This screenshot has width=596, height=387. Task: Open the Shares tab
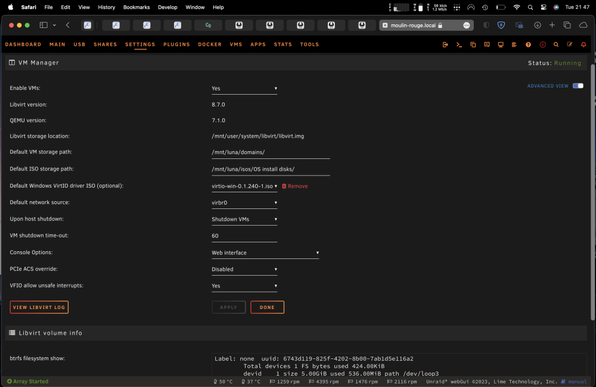pos(105,45)
